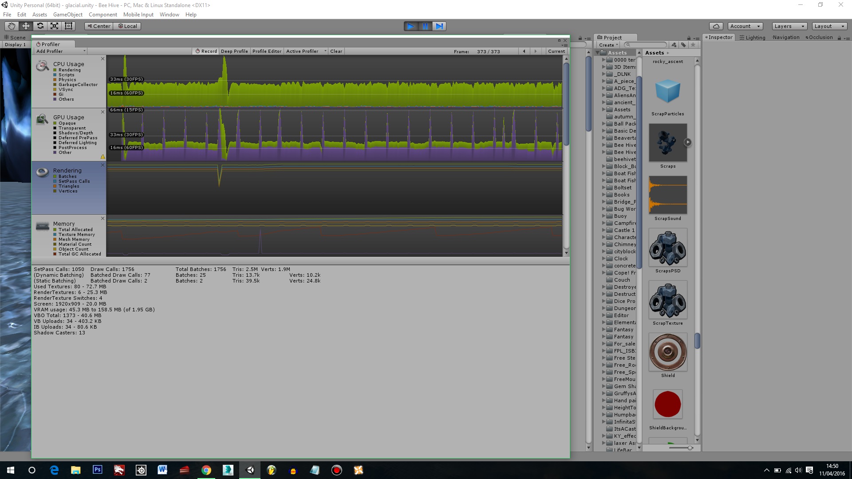Screen dimensions: 852x479
Task: Pause the running game
Action: 425,26
